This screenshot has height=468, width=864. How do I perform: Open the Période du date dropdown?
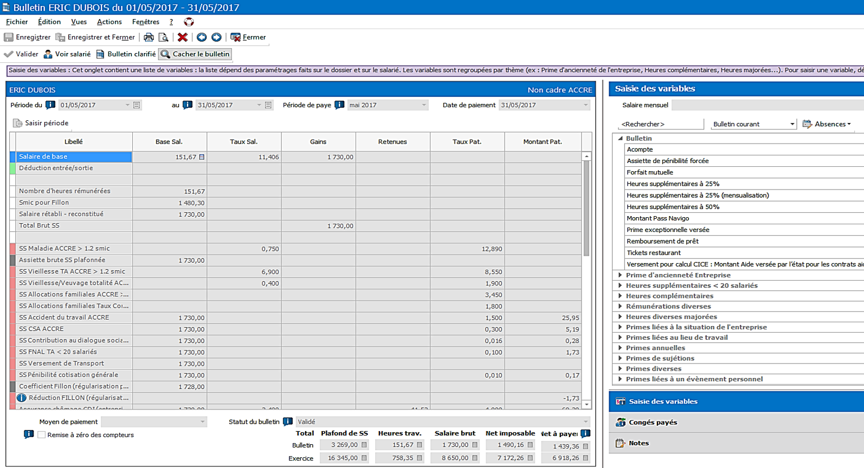127,105
